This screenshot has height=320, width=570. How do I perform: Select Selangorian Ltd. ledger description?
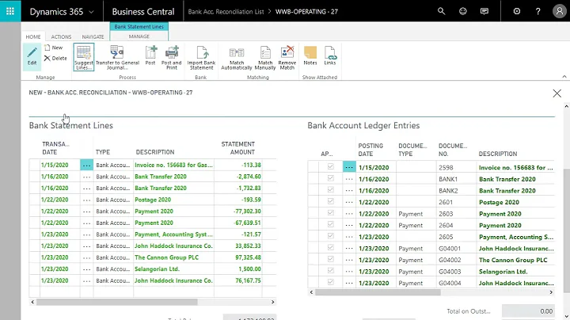pyautogui.click(x=503, y=272)
